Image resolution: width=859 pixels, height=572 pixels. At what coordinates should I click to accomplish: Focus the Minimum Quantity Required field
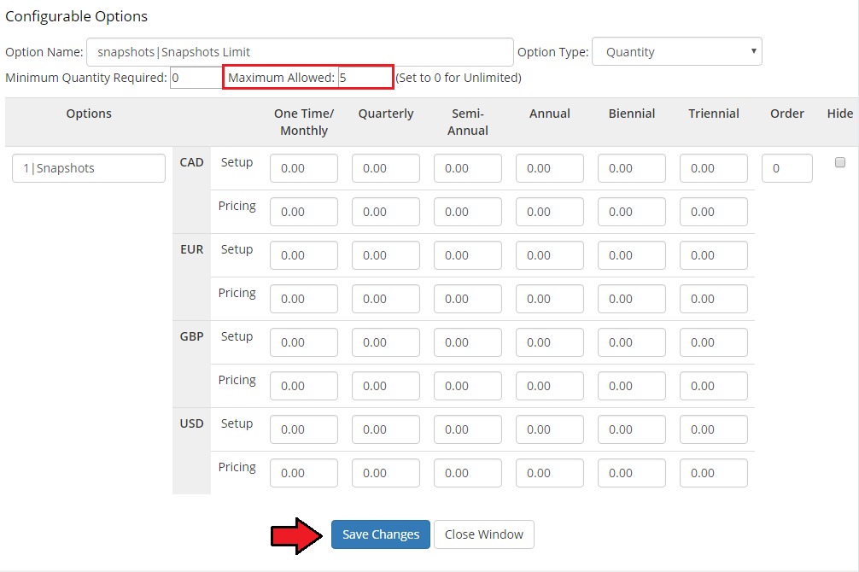click(196, 77)
